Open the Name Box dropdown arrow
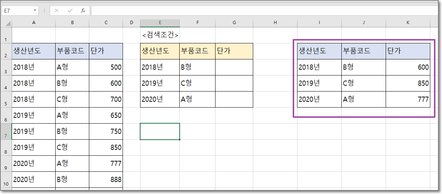This screenshot has width=442, height=194. [x=35, y=11]
